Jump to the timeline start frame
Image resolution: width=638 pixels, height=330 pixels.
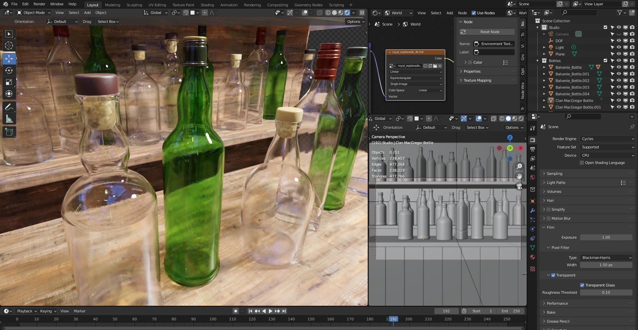[250, 311]
